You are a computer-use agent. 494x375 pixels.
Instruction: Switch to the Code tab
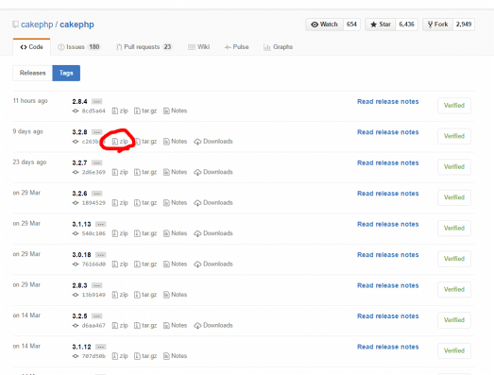pyautogui.click(x=31, y=47)
